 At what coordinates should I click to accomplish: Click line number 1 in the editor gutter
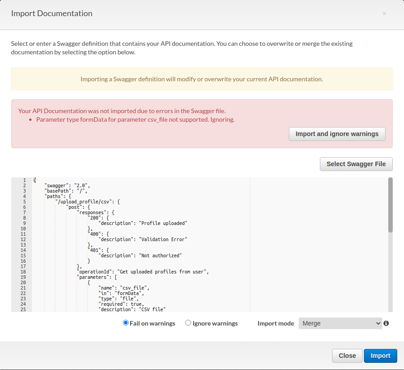point(24,180)
